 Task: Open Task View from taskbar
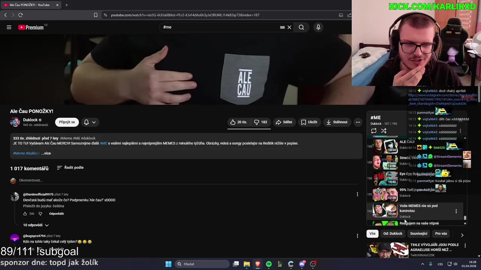pos(236,264)
